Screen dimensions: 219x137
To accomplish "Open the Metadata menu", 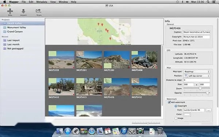I will coord(42,2).
